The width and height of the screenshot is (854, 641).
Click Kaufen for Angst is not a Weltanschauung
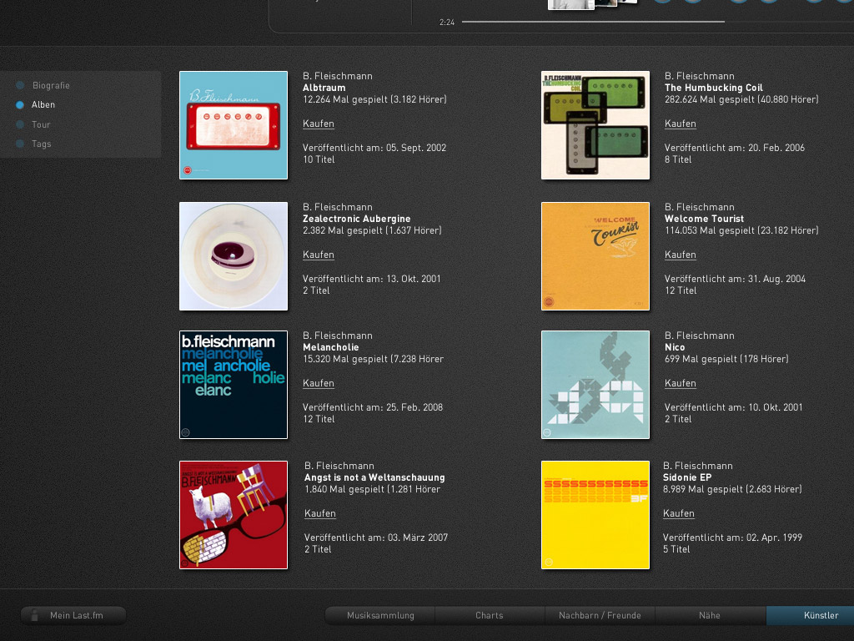[x=320, y=513]
